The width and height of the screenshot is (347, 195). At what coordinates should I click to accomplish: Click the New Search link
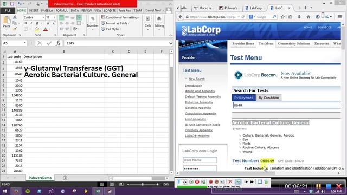197,79
